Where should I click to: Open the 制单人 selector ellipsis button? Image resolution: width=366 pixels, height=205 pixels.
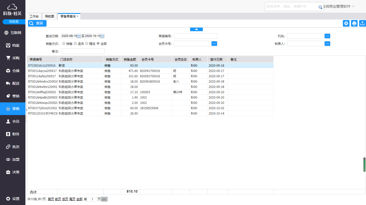(327, 44)
